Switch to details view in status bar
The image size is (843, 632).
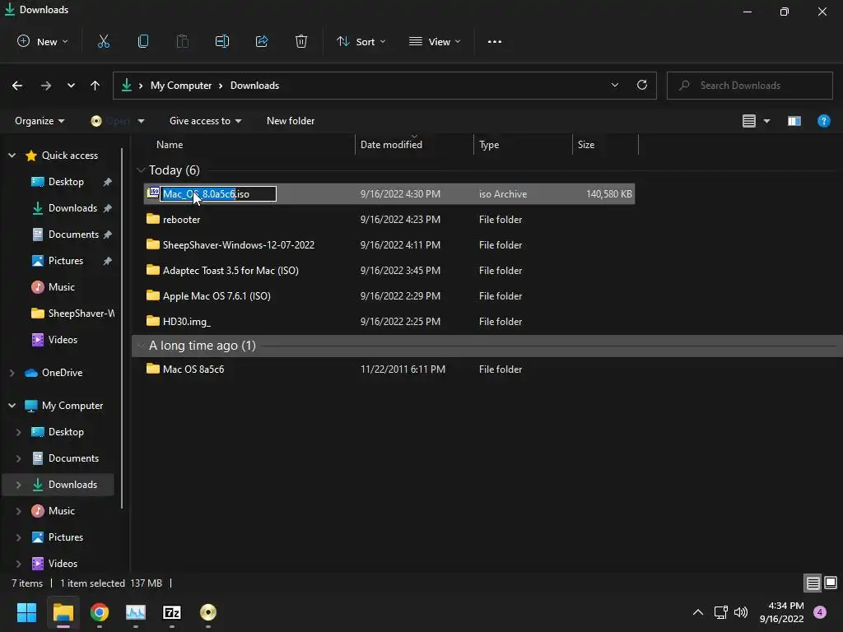813,583
